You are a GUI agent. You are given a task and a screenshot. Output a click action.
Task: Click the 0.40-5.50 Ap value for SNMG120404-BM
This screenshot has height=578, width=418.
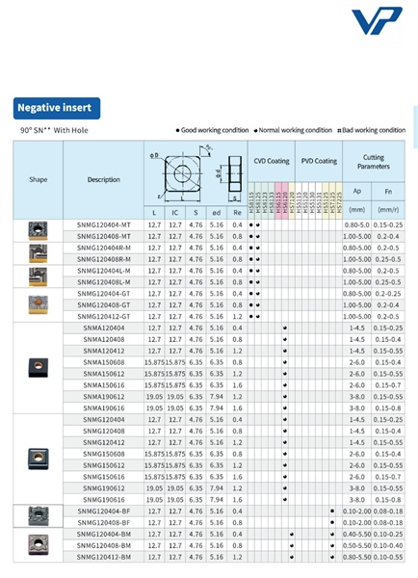356,534
